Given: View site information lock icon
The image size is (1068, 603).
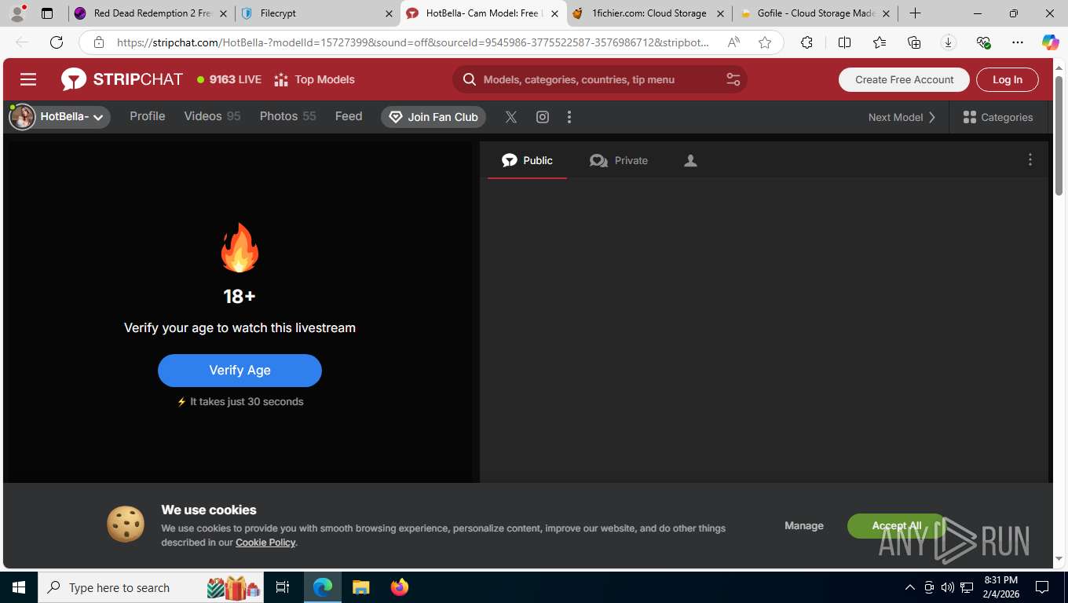Looking at the screenshot, I should 98,42.
